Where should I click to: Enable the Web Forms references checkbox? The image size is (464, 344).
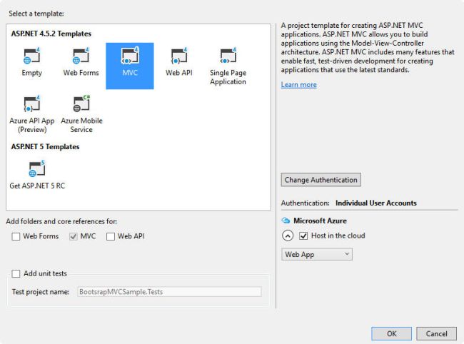point(16,236)
